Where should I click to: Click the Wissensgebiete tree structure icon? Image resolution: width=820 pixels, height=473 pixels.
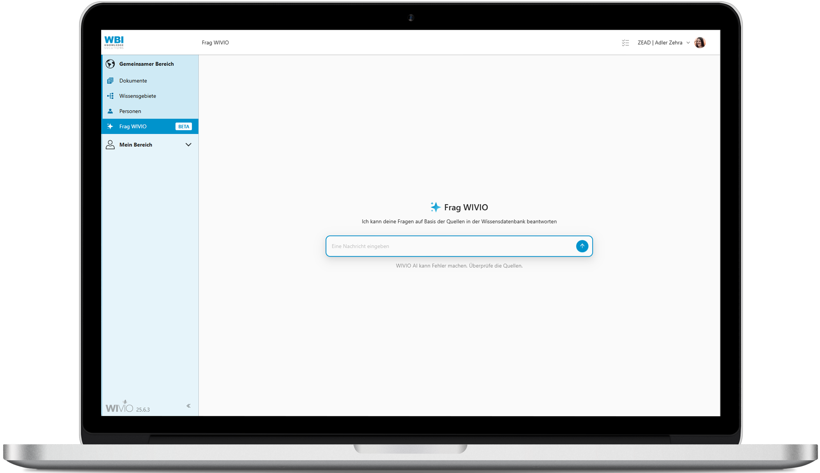pyautogui.click(x=110, y=96)
